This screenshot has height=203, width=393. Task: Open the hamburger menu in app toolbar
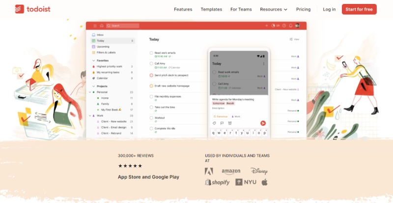[94, 26]
